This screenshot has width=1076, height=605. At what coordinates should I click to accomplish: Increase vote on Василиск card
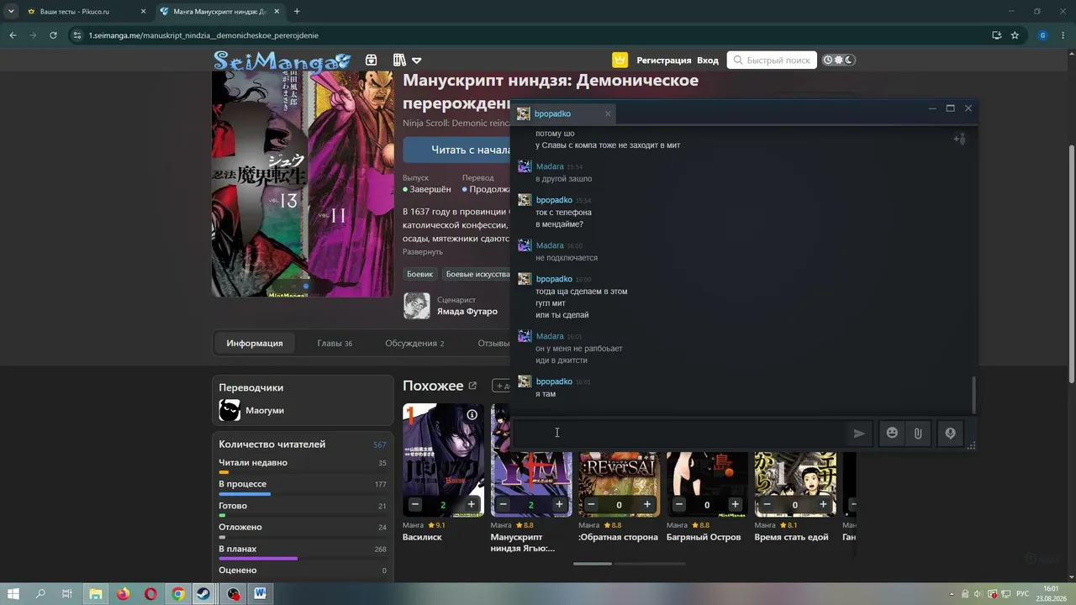(x=472, y=505)
